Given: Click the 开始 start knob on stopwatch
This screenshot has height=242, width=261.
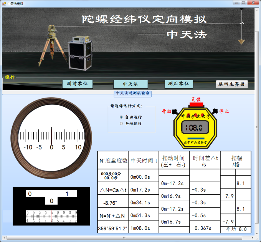Looking at the screenshot, I should [x=175, y=112].
